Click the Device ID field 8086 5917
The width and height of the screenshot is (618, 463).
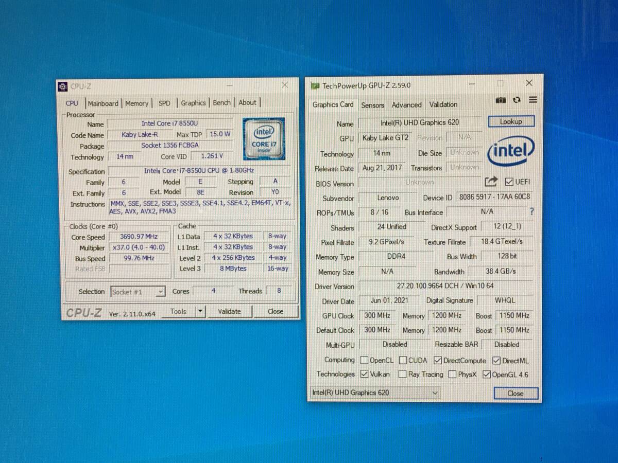(494, 197)
